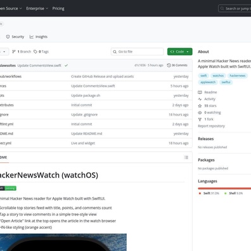Click the applewatch topic tag
This screenshot has height=251, width=251.
208,82
